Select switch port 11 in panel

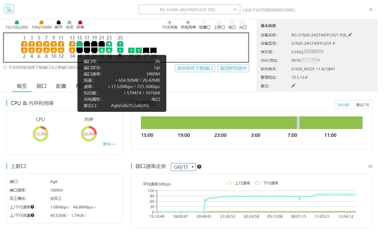(x=61, y=44)
